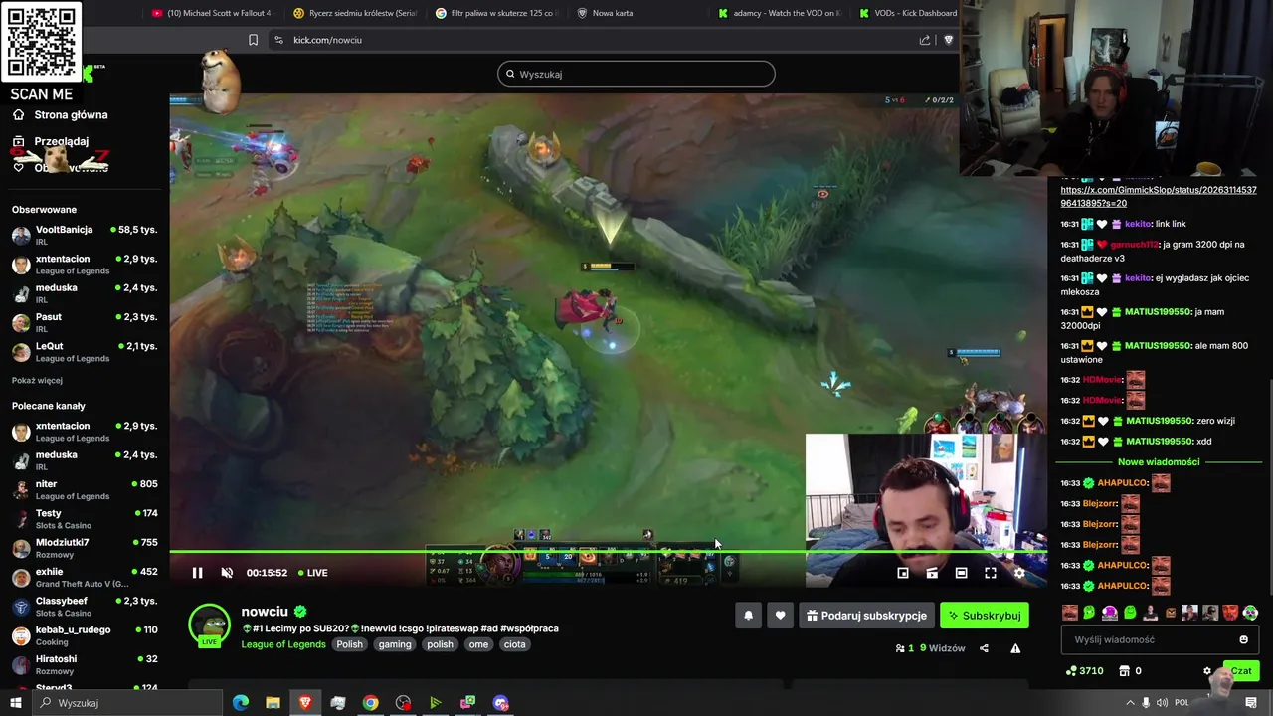Share the stream via share icon
Screen dimensions: 1273x716
(984, 648)
